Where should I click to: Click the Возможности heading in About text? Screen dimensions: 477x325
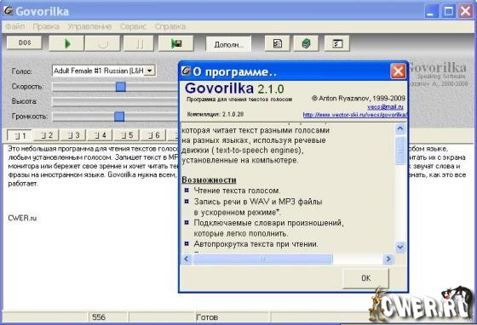pyautogui.click(x=209, y=180)
